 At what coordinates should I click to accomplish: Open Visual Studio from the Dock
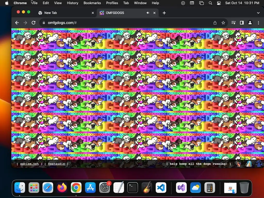[181, 188]
